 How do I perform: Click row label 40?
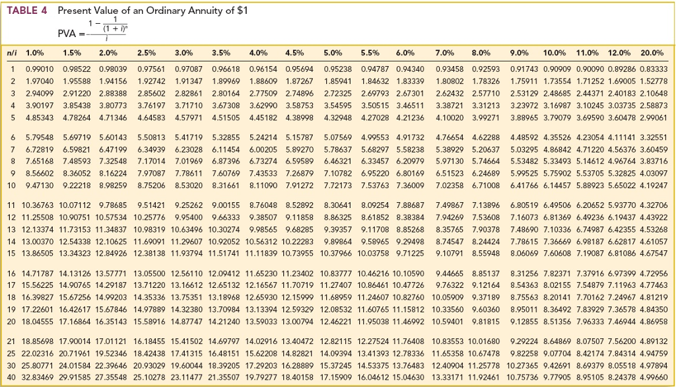pos(11,378)
